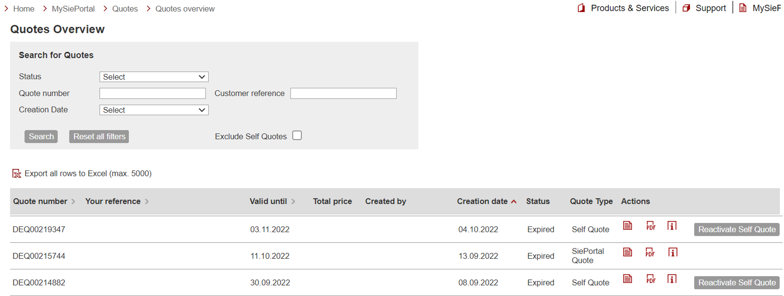Click the Excel export icon

(16, 174)
